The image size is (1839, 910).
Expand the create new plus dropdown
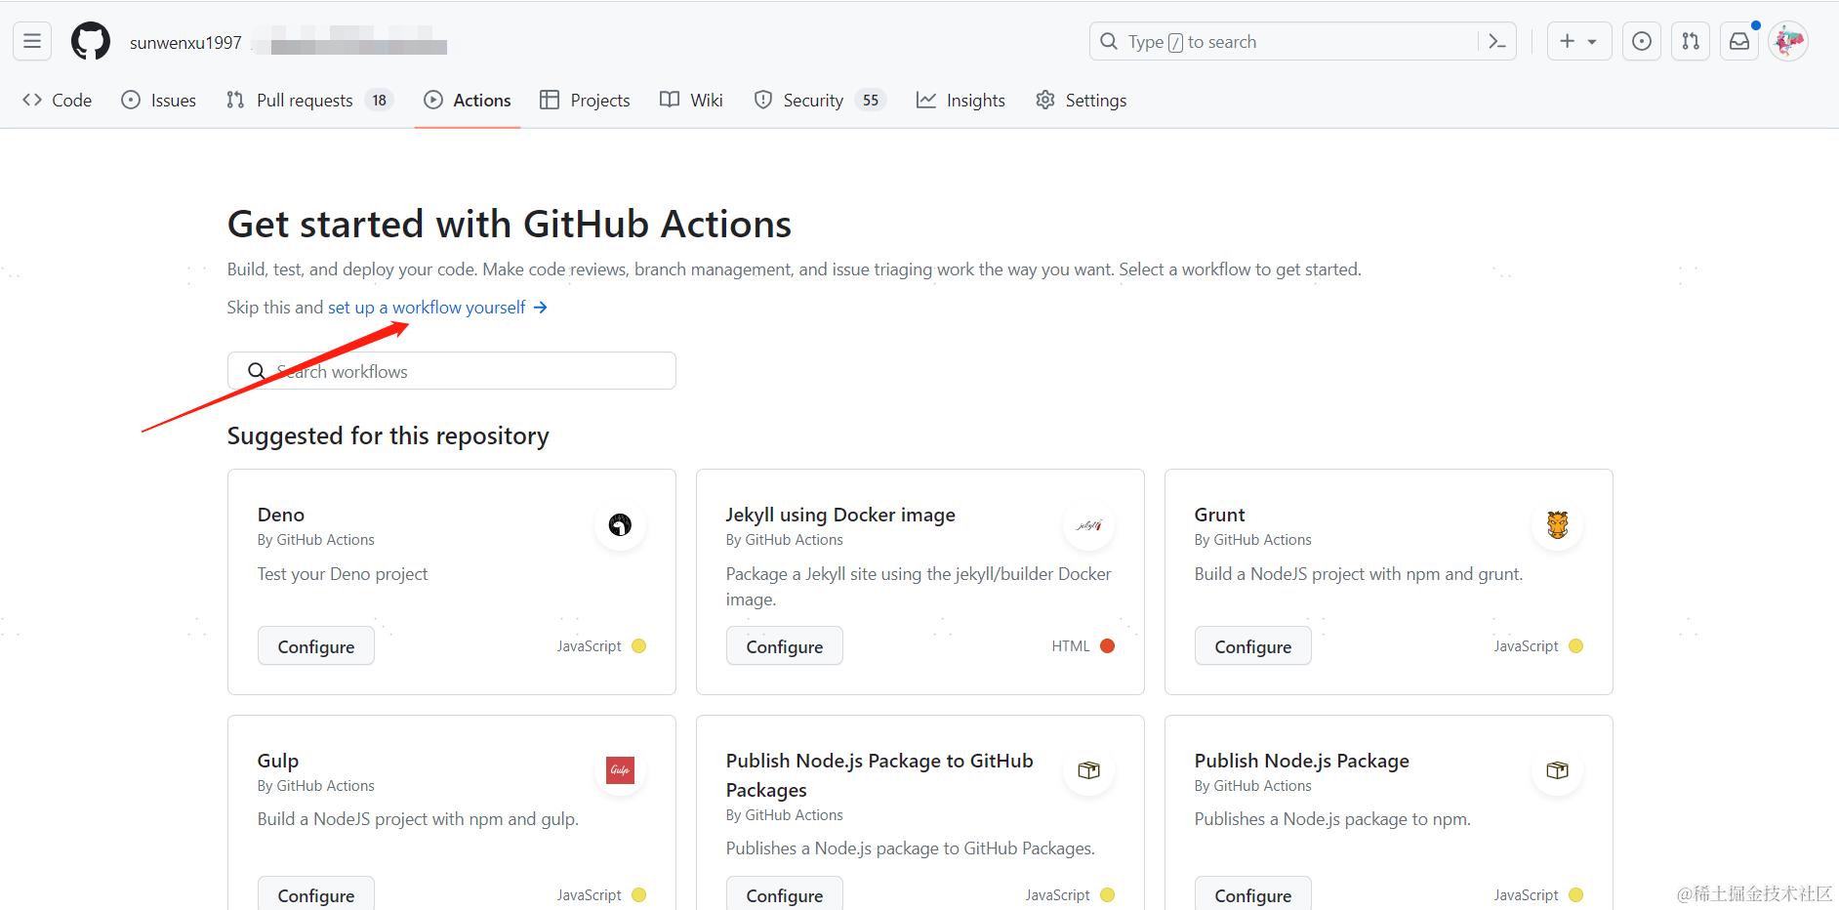1578,41
